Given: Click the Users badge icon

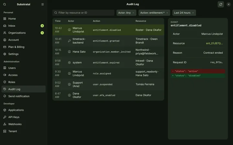Looking at the screenshot, I should click(x=5, y=68).
